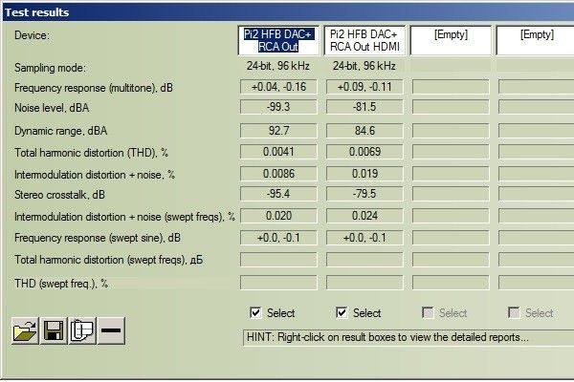Click the copy/report pages icon

[82, 330]
